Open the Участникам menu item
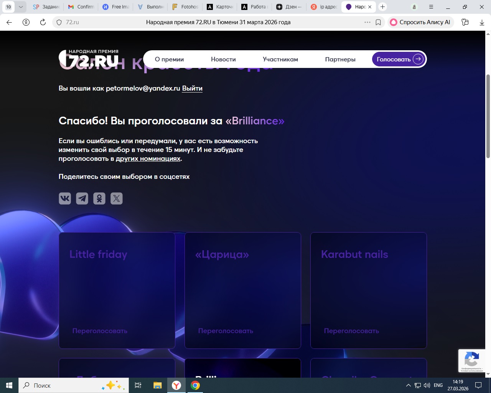This screenshot has width=491, height=393. coord(280,59)
